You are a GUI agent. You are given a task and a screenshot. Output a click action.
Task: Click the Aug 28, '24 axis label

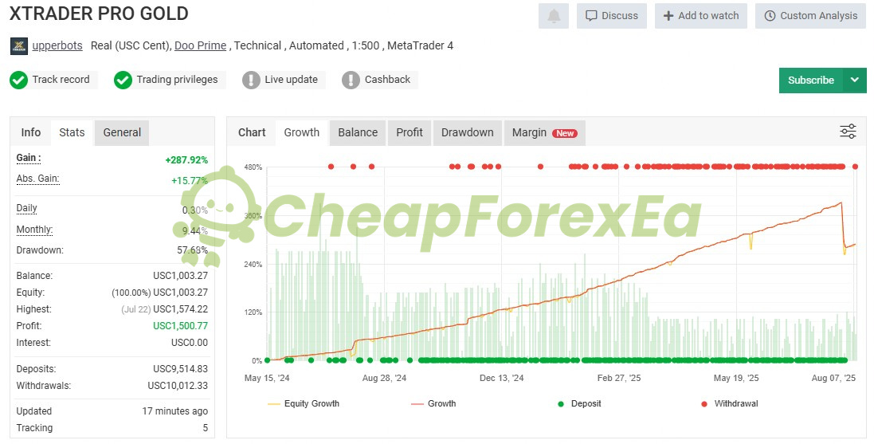coord(384,378)
